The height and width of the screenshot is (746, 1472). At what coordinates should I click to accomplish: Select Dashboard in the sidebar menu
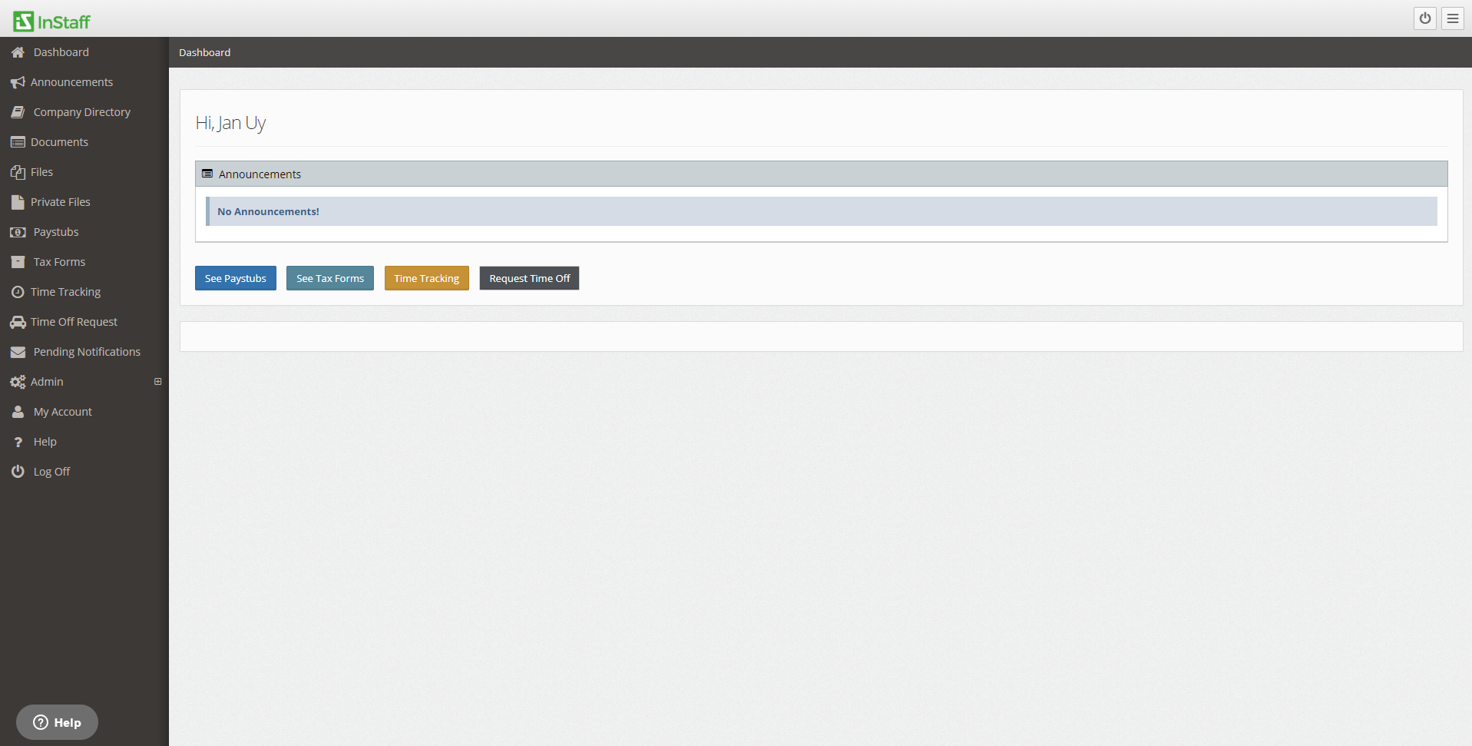tap(61, 51)
